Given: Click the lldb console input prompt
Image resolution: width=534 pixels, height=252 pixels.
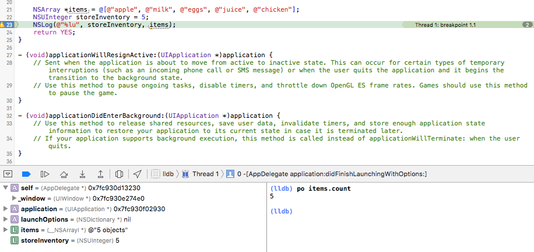Looking at the screenshot, I should (x=282, y=211).
